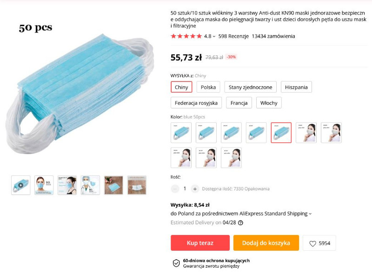
Task: Click the -30% discount badge
Action: (x=230, y=57)
